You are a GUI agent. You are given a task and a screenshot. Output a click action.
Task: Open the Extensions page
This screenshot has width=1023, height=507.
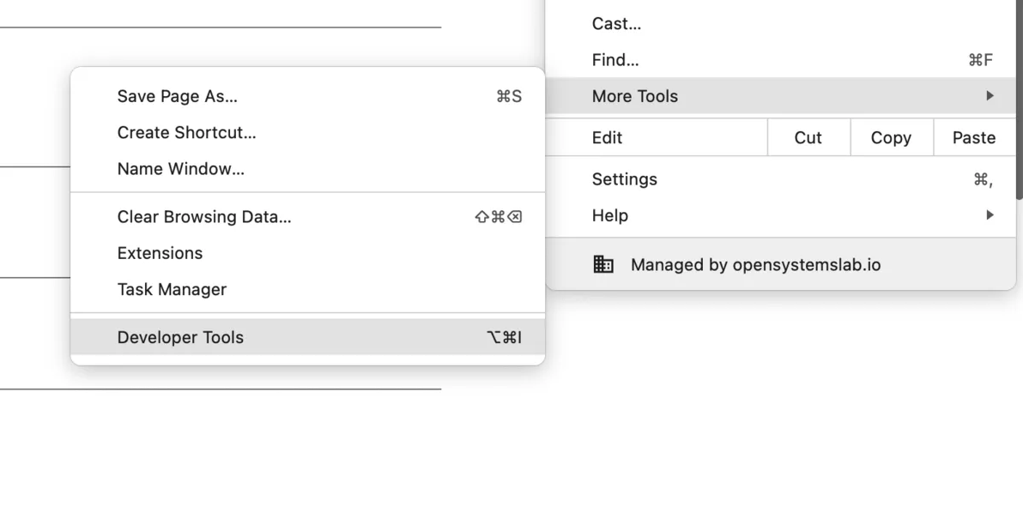click(x=307, y=253)
